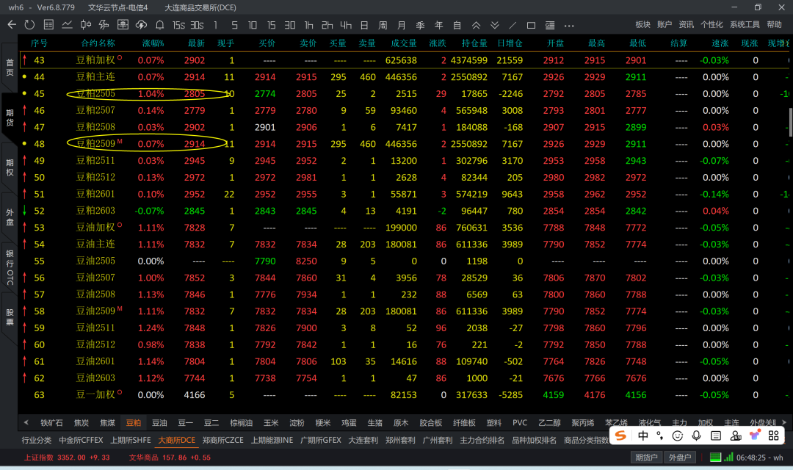Sort by 成交量 column header
The height and width of the screenshot is (470, 793).
pyautogui.click(x=404, y=43)
